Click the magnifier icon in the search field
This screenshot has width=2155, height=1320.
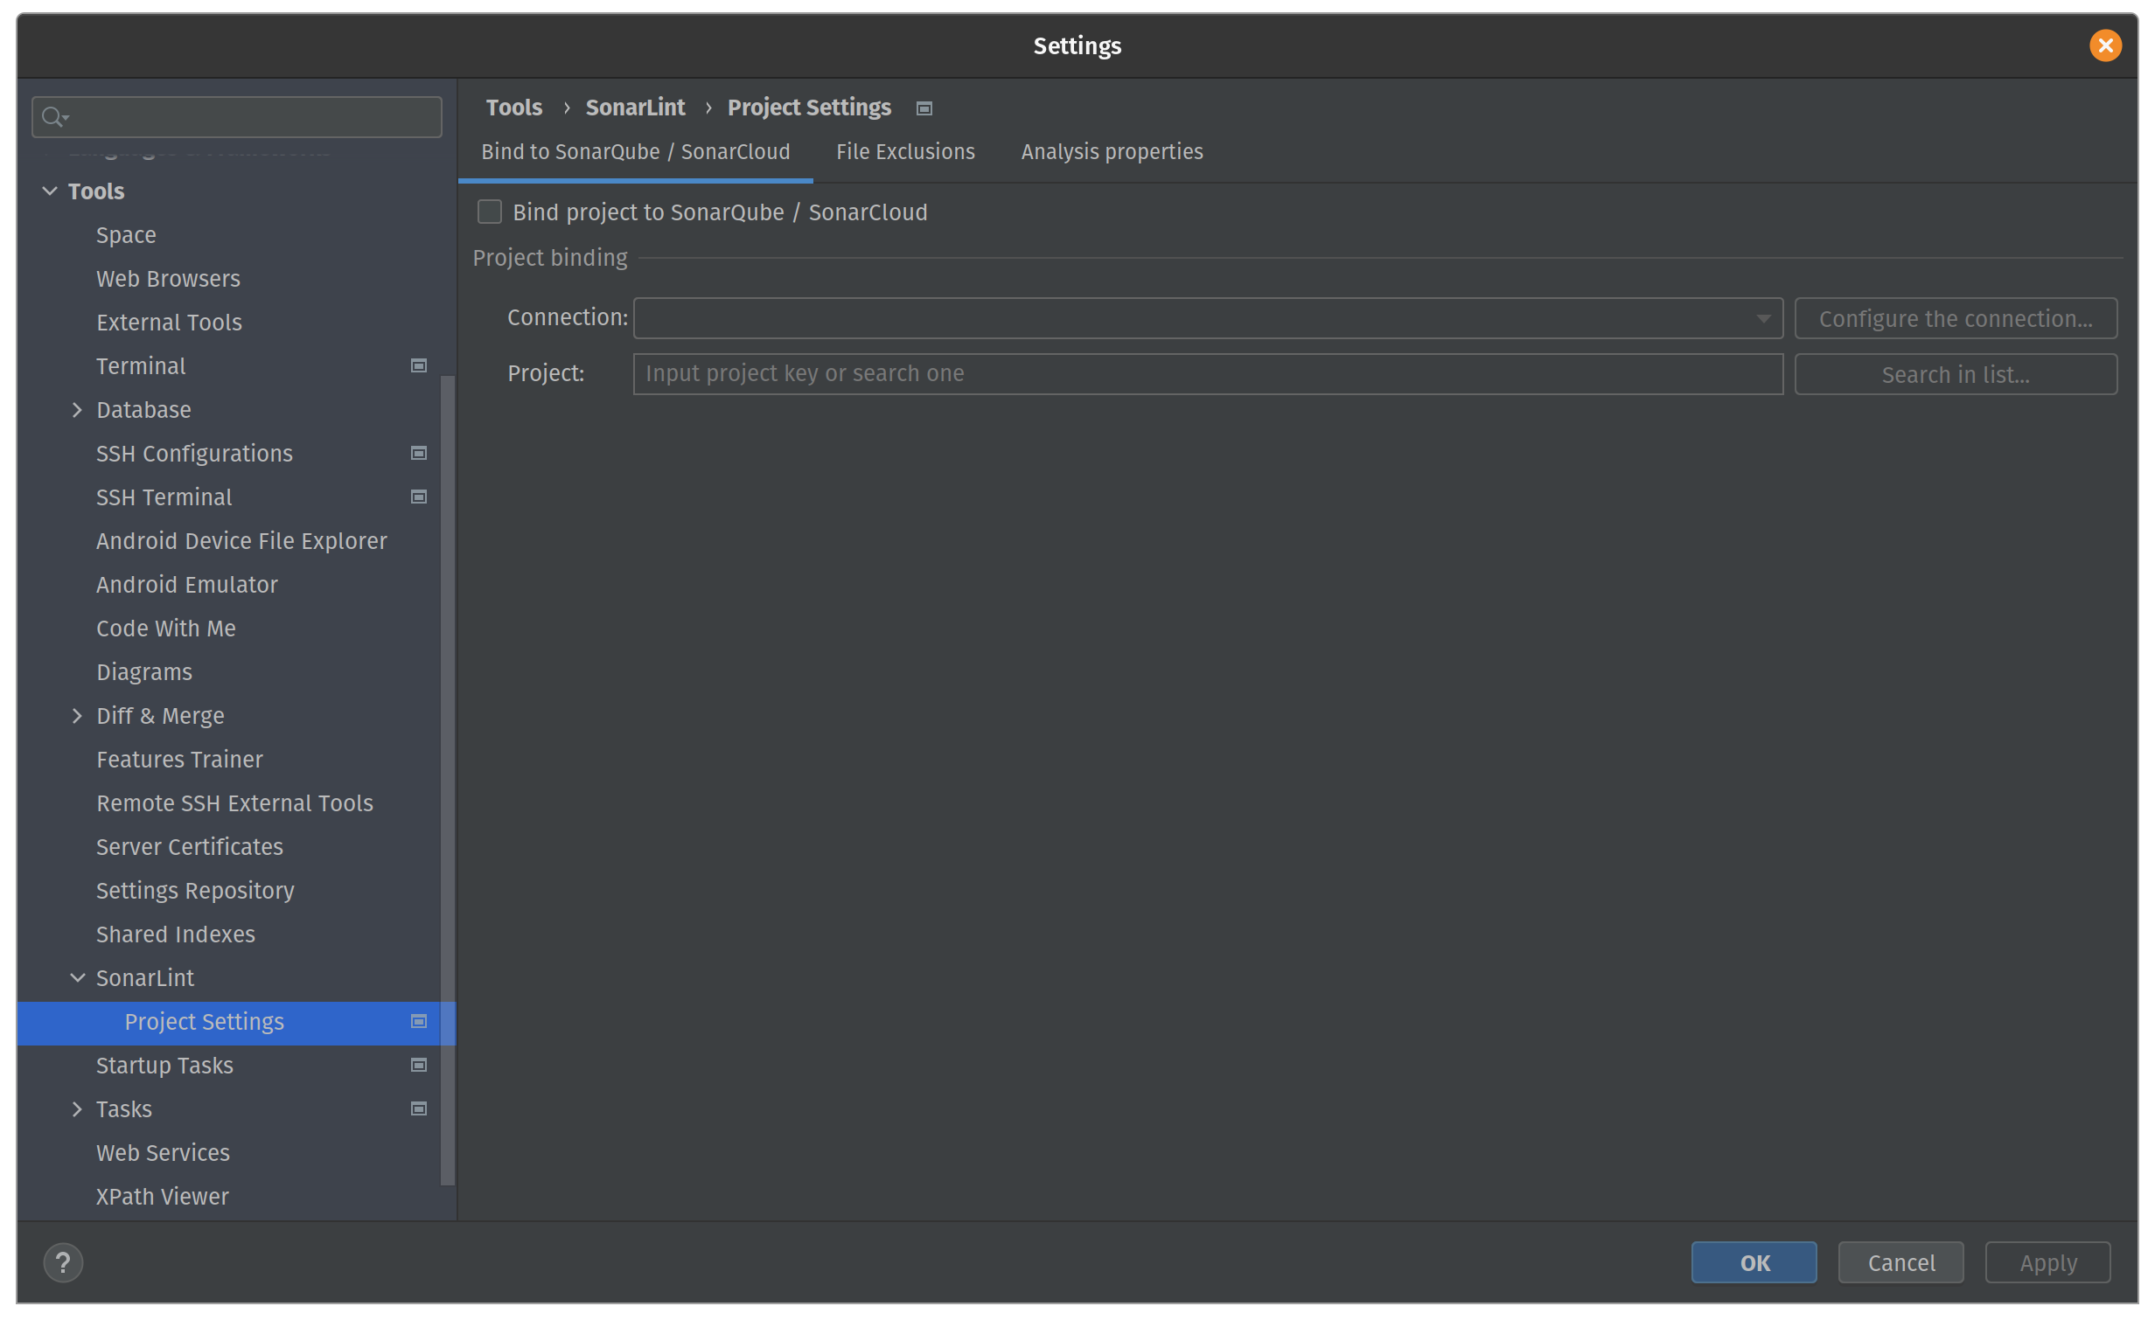click(x=54, y=115)
